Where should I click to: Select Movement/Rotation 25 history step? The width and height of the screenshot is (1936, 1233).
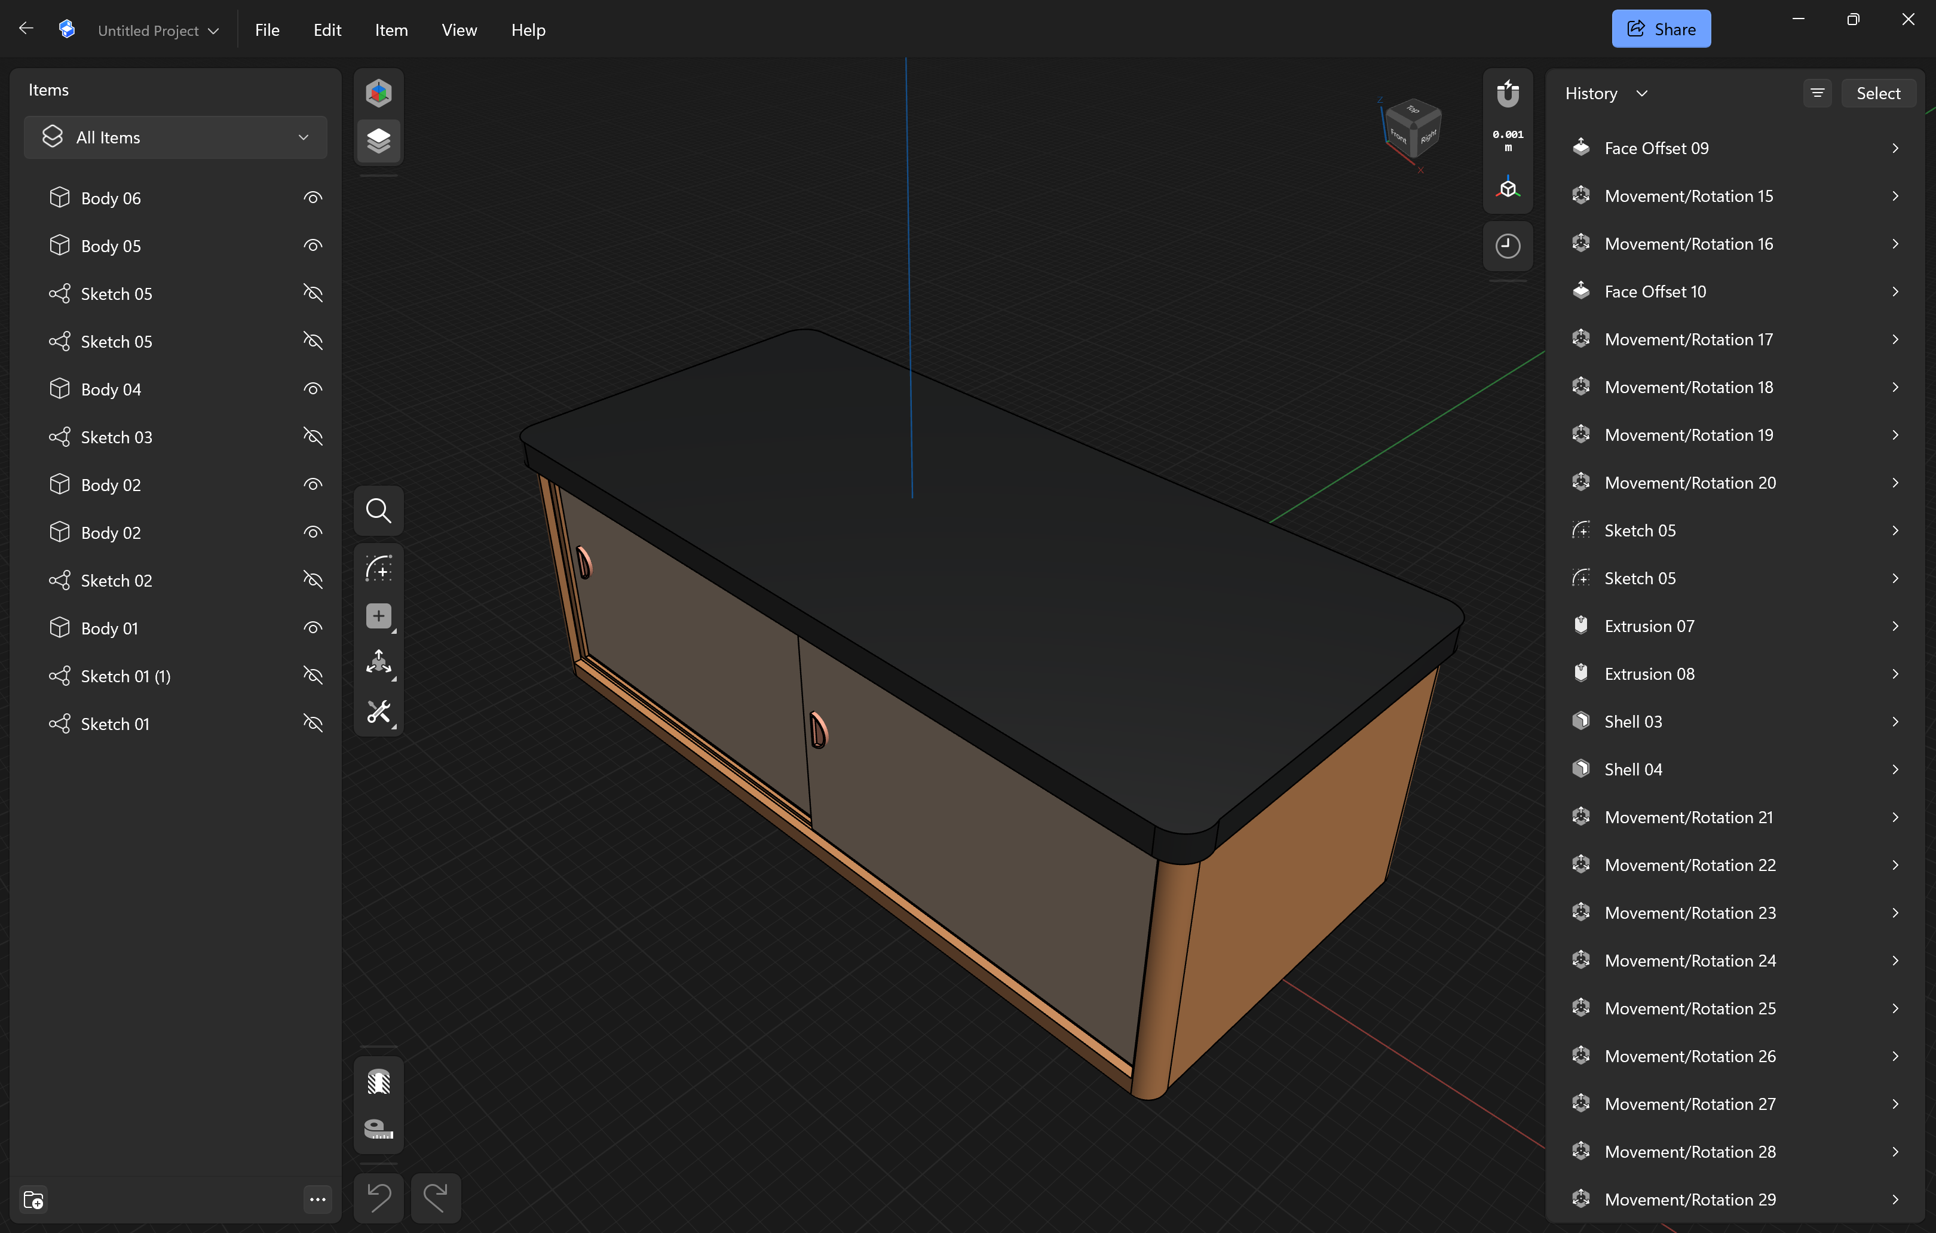[1735, 1008]
